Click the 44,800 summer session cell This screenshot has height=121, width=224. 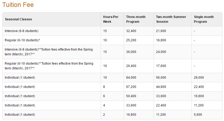pos(161,87)
